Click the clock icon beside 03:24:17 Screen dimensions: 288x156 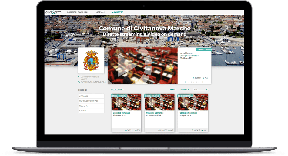point(193,130)
